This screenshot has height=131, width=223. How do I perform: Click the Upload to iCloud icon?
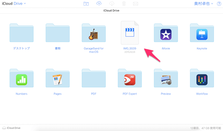pos(99,3)
